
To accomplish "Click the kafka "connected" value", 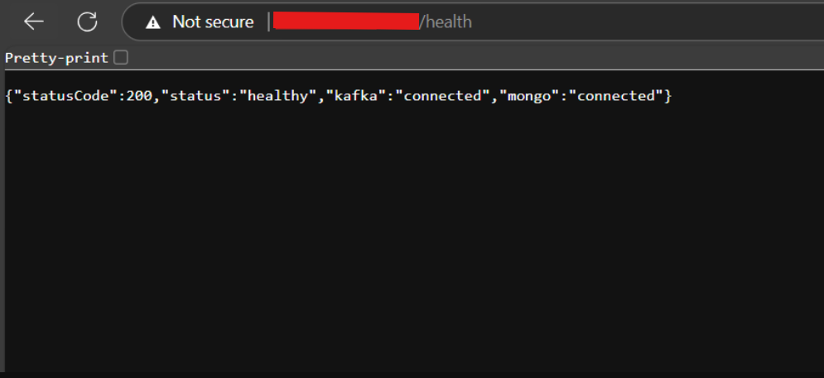I will tap(442, 96).
